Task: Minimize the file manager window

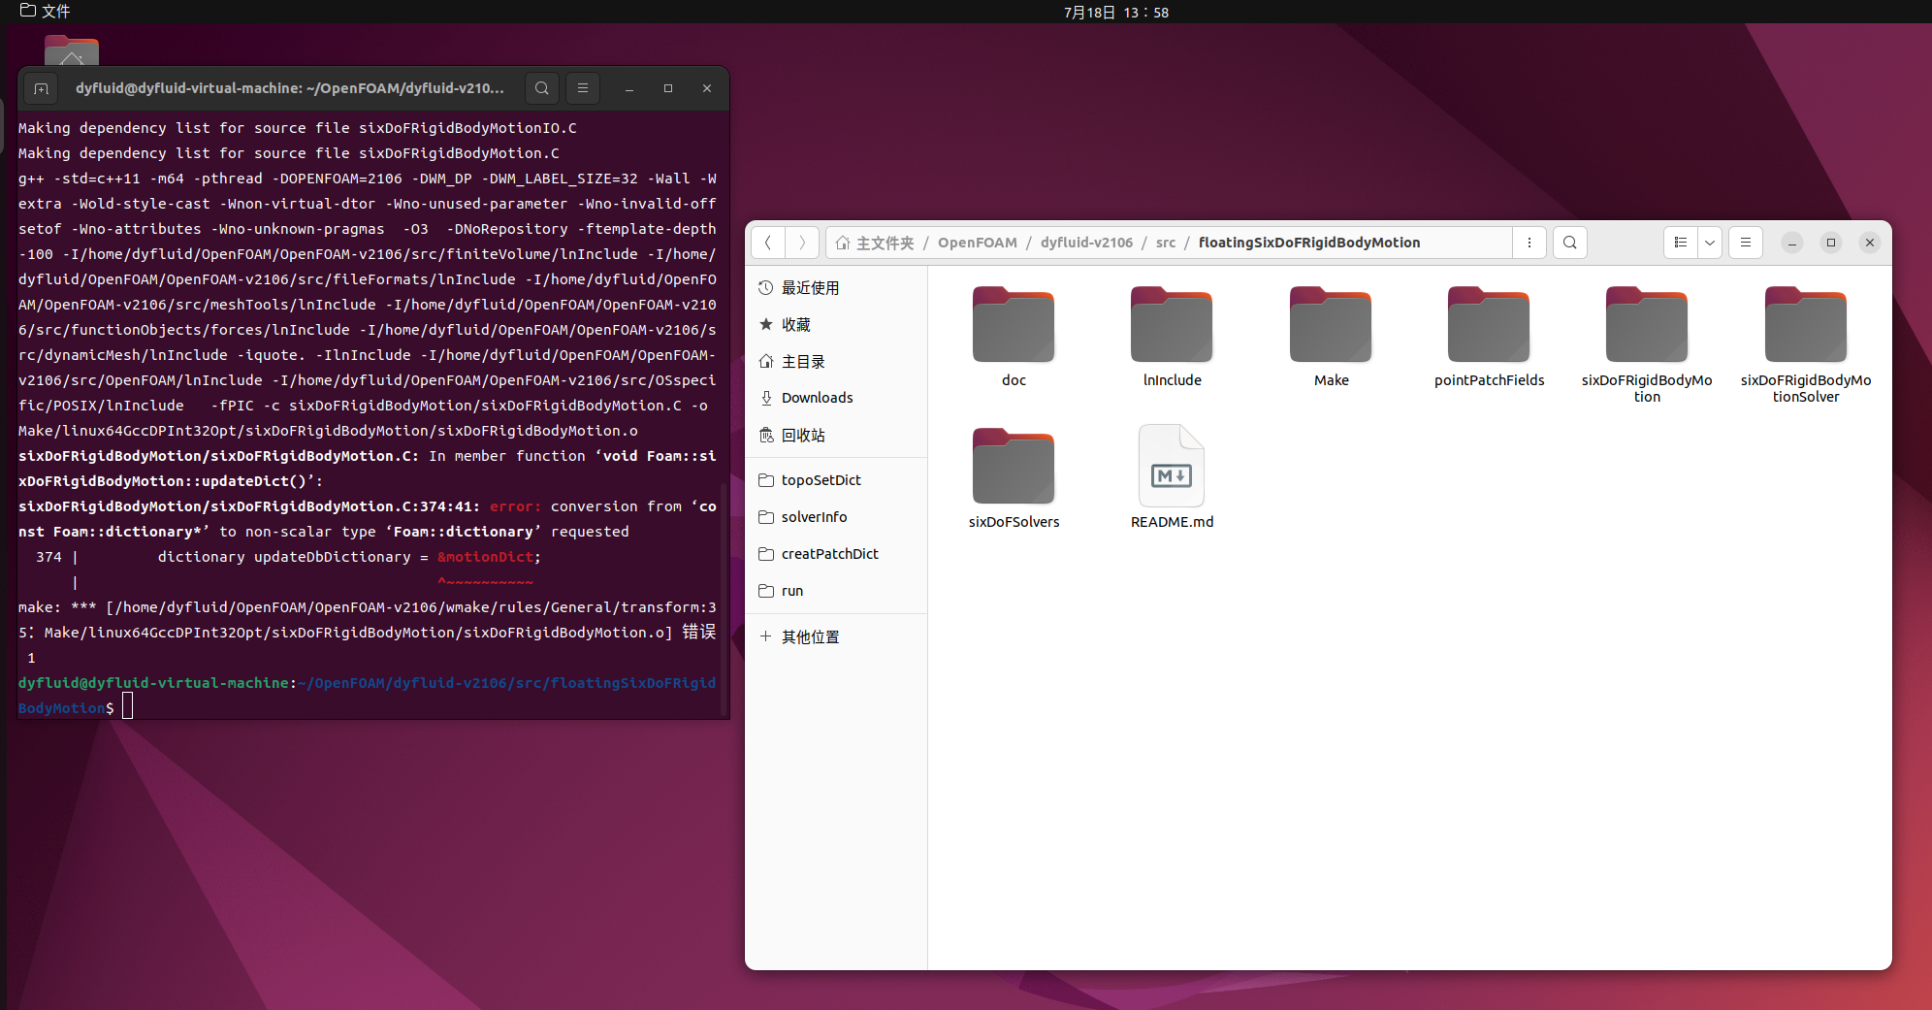Action: click(1792, 243)
